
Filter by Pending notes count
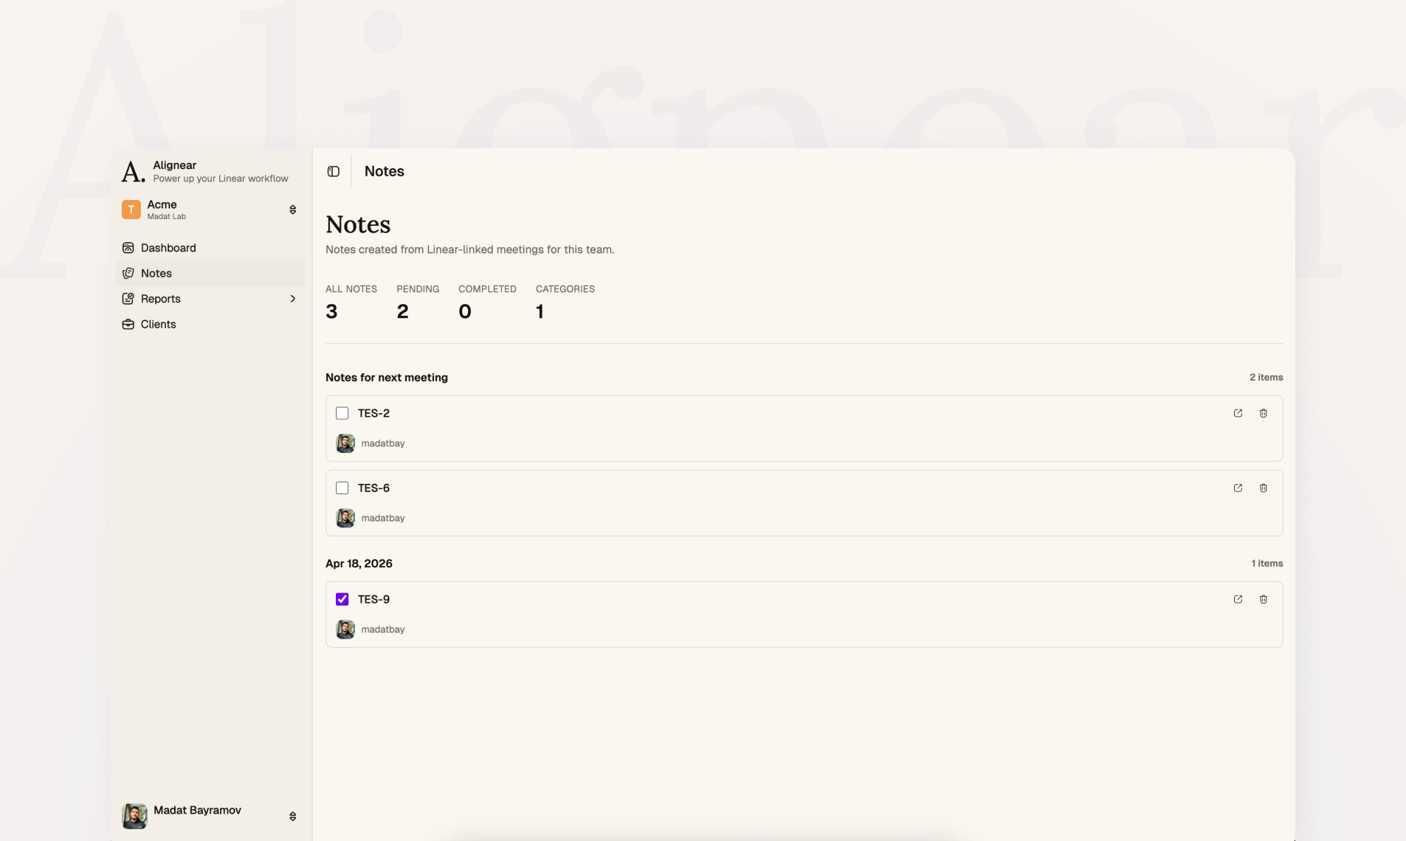[x=418, y=302]
